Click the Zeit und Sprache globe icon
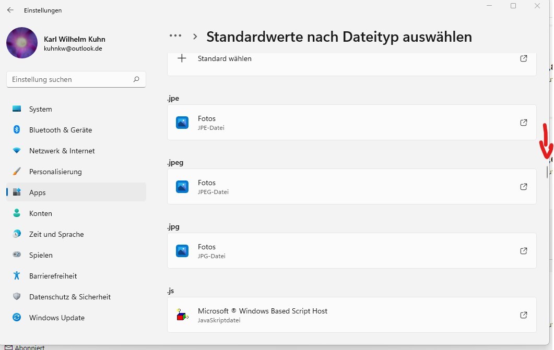This screenshot has height=350, width=554. [17, 234]
